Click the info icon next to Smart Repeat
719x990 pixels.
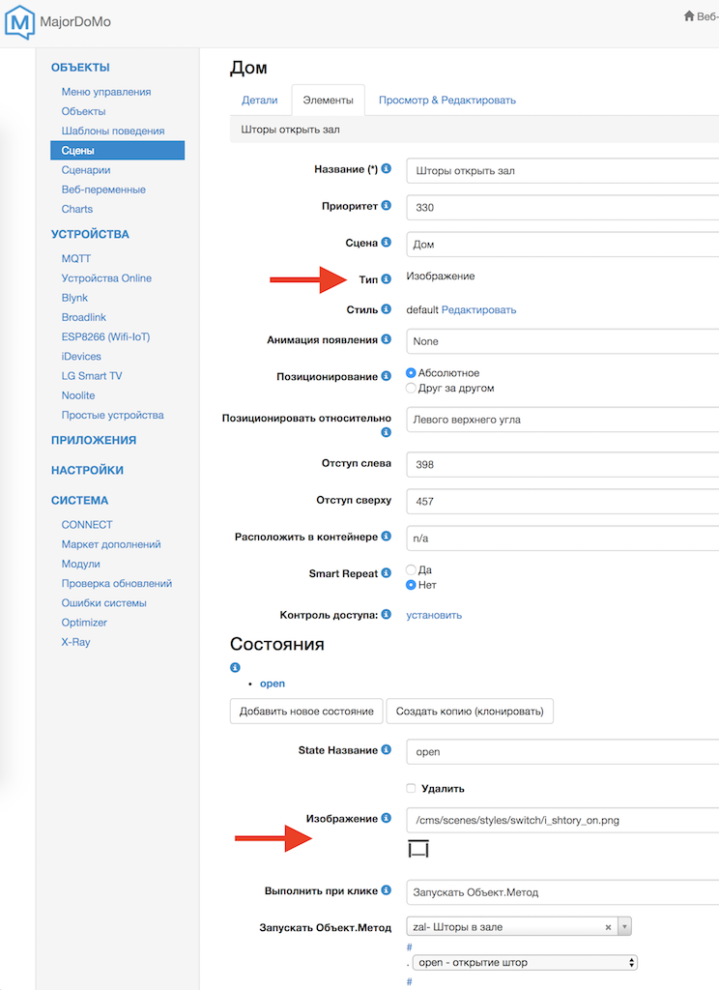[x=387, y=573]
